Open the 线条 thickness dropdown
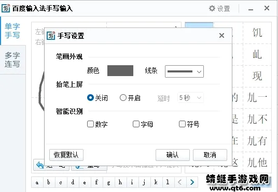The image size is (278, 192). coord(184,71)
